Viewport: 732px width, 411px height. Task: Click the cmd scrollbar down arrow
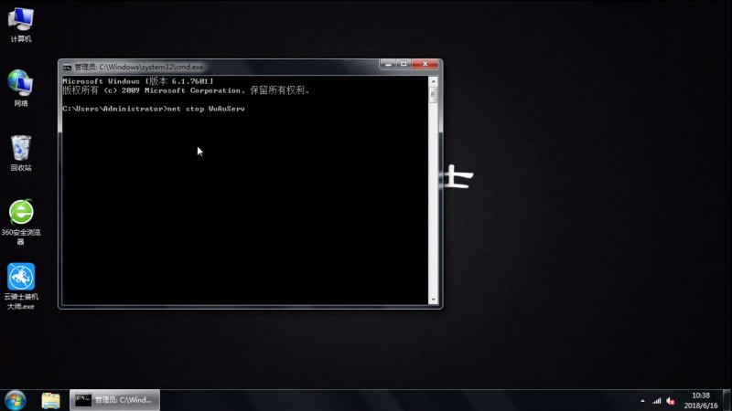pos(433,300)
